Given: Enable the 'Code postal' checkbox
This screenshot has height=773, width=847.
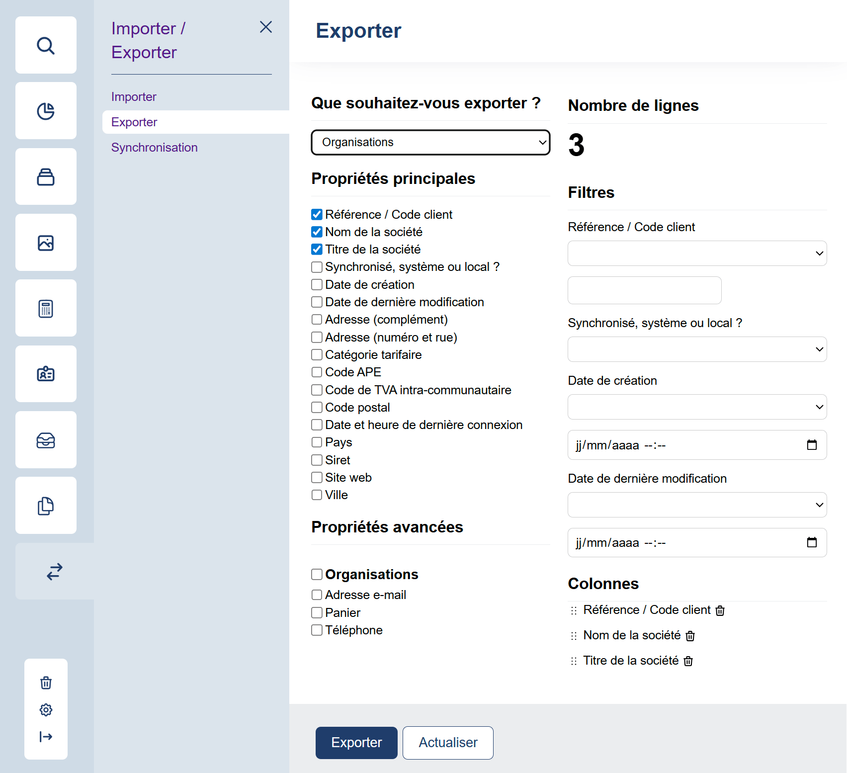Looking at the screenshot, I should coord(317,407).
